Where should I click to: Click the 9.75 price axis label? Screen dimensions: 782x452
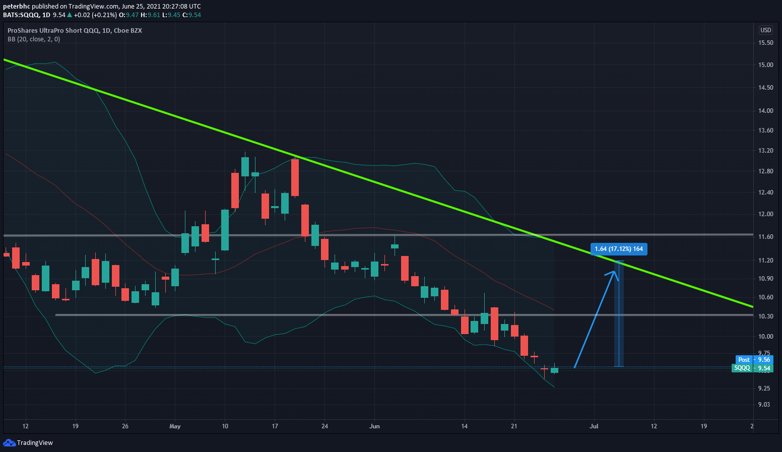coord(764,353)
